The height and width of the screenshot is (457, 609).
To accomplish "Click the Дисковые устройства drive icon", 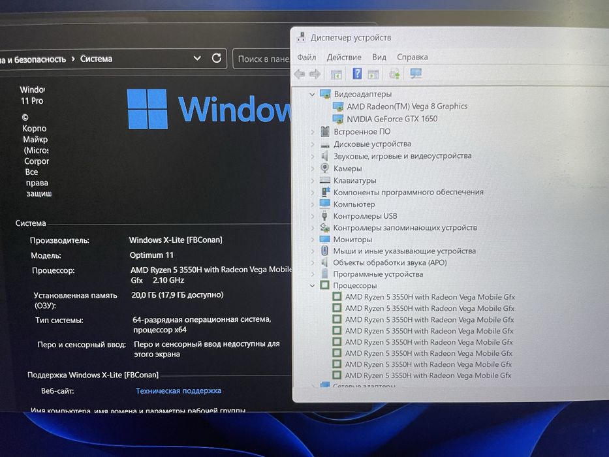I will [325, 144].
